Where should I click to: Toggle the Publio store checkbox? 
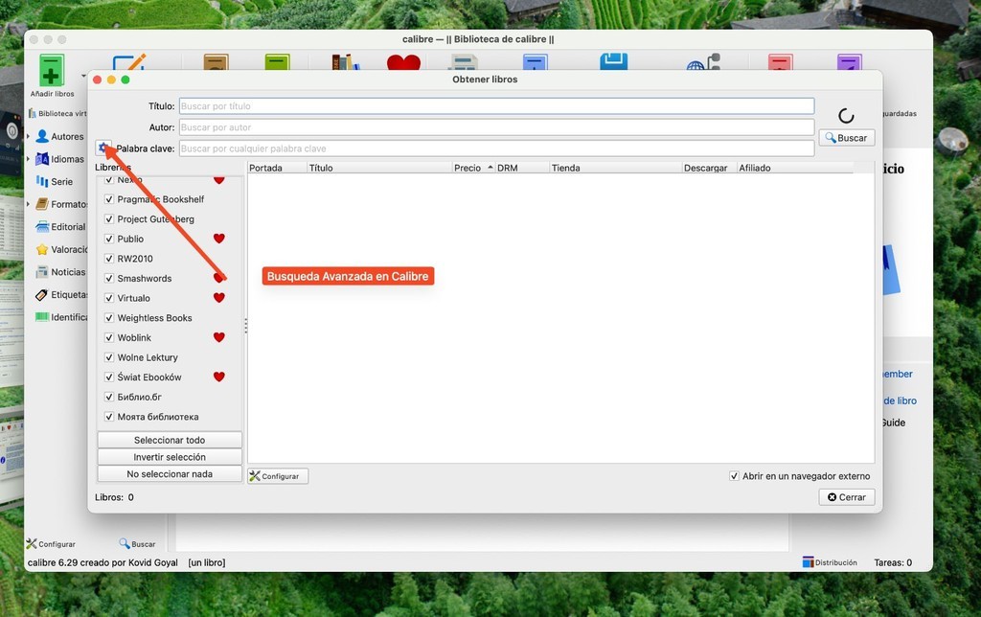[x=109, y=239]
